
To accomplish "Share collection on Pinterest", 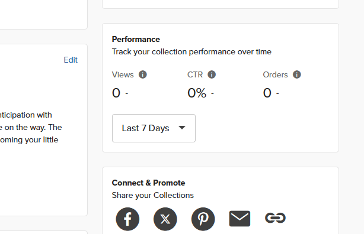I will click(203, 219).
